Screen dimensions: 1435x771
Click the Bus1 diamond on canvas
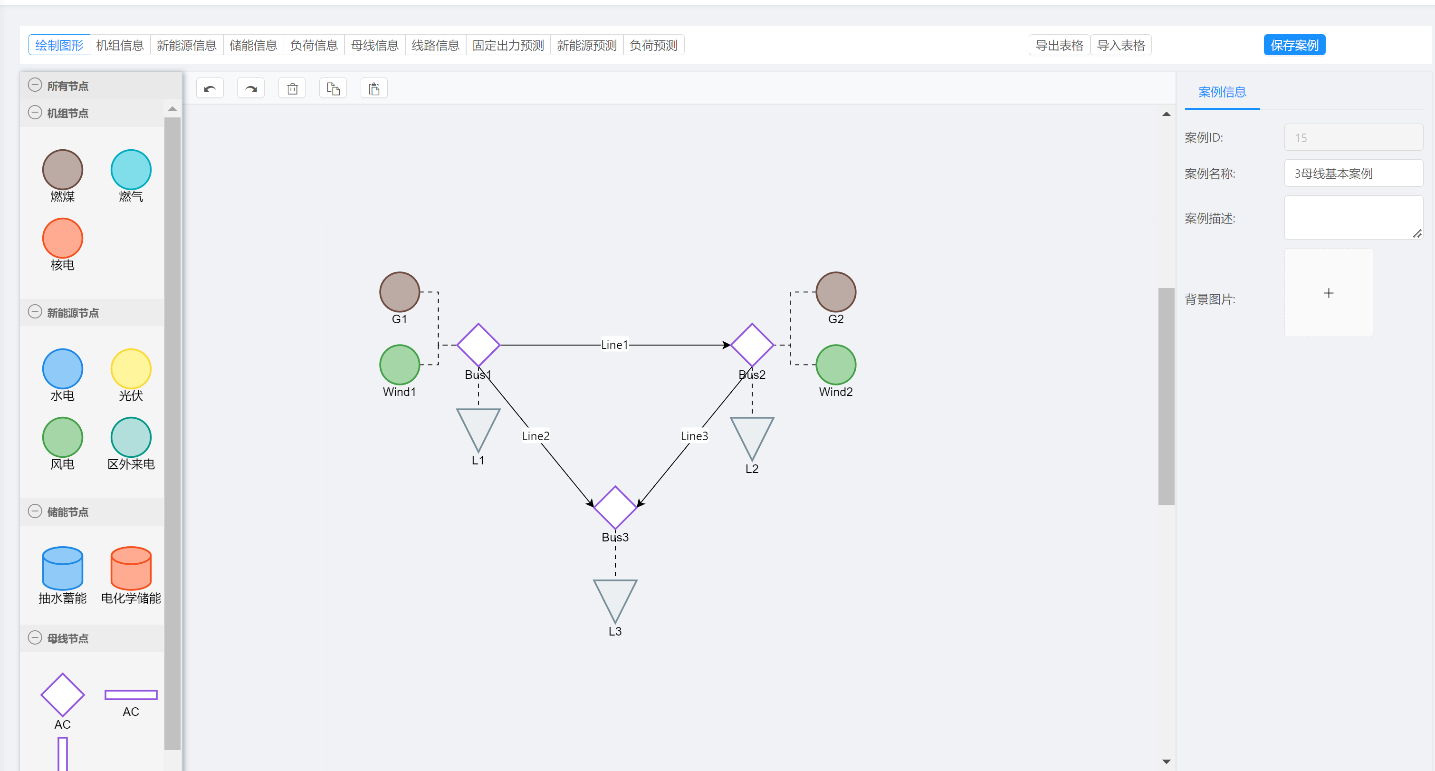click(478, 345)
